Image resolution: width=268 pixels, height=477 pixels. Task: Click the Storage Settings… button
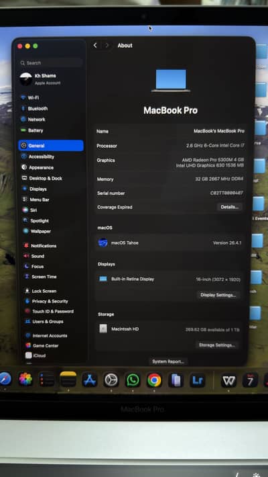216,345
